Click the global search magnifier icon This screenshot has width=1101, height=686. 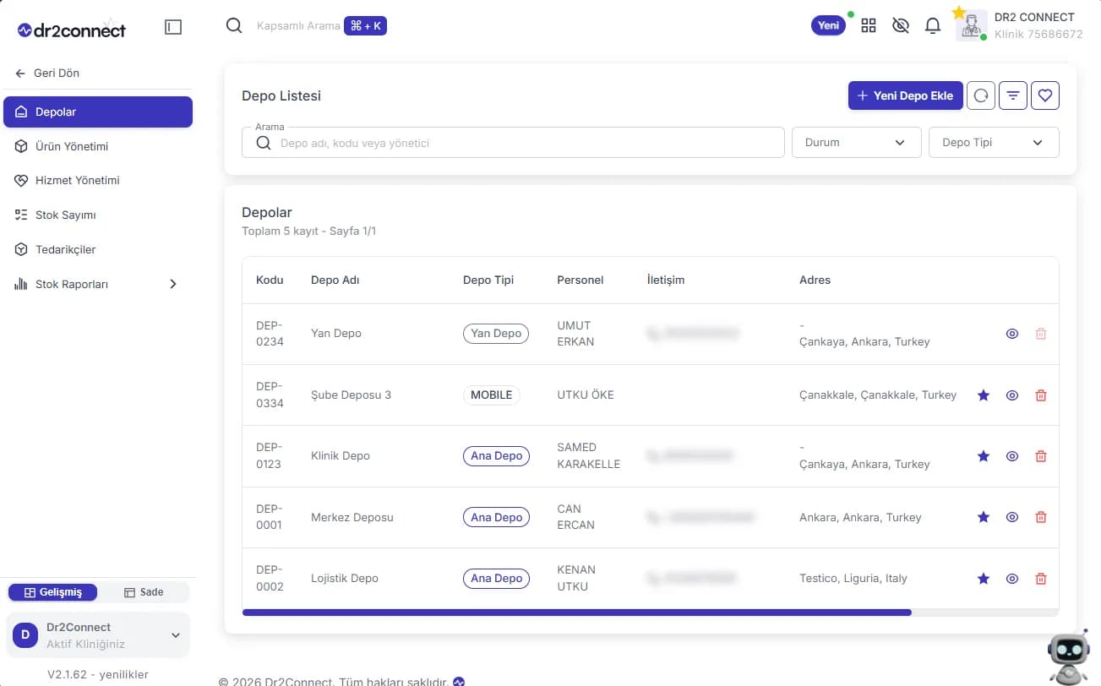tap(234, 26)
